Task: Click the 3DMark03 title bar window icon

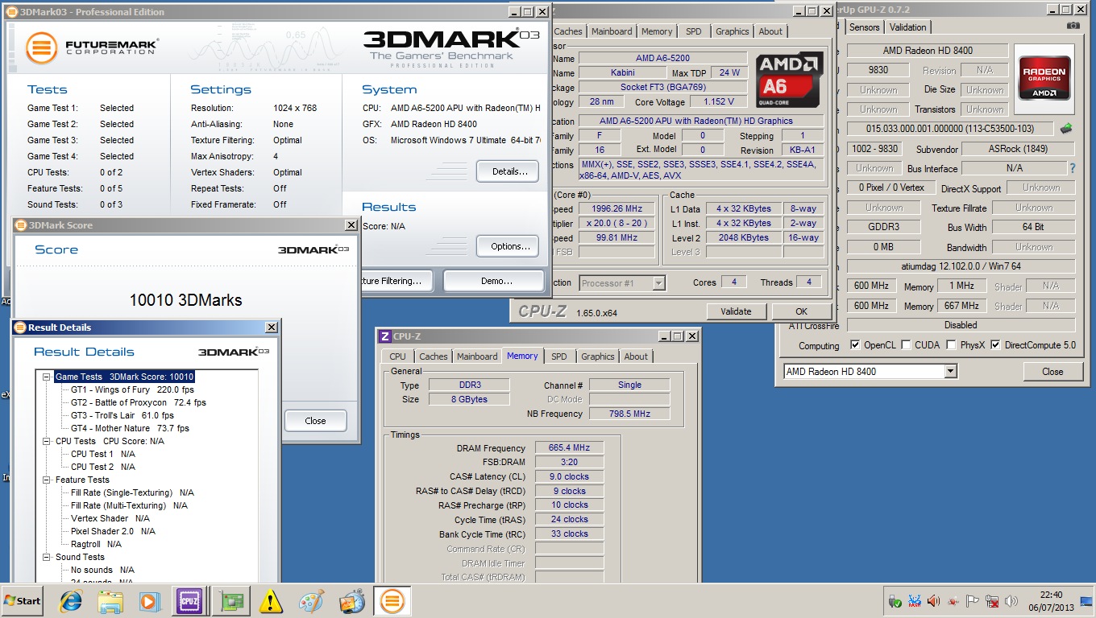Action: coord(14,12)
